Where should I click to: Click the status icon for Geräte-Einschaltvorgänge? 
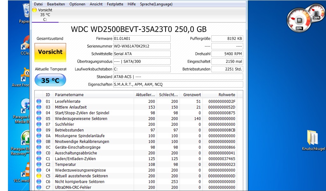tap(39, 147)
